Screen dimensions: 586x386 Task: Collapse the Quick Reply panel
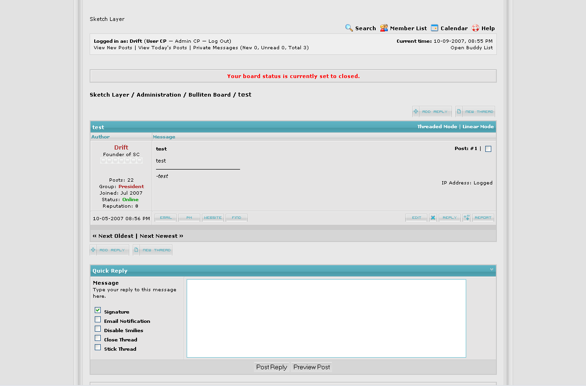point(491,269)
